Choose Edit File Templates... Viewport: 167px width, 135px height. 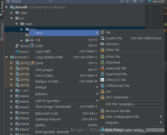[132, 104]
